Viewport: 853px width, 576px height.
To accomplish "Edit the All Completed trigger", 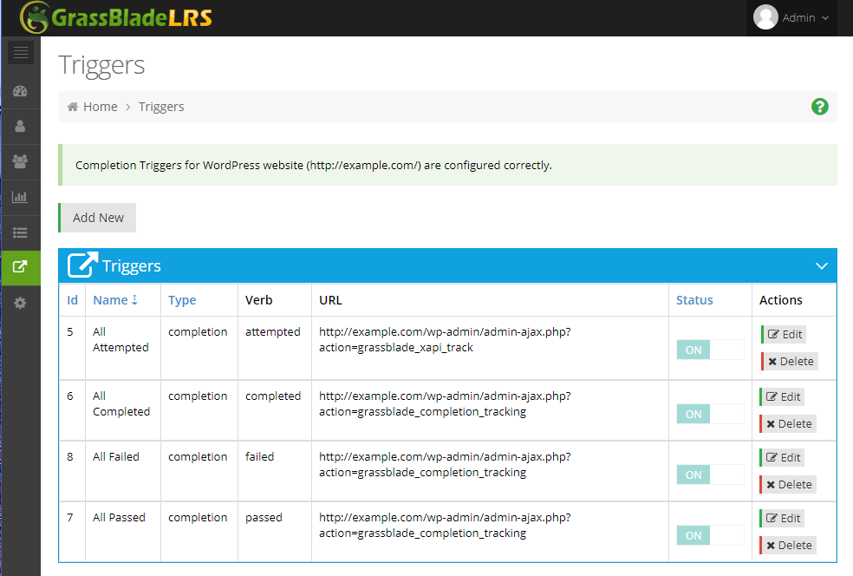I will click(x=782, y=397).
